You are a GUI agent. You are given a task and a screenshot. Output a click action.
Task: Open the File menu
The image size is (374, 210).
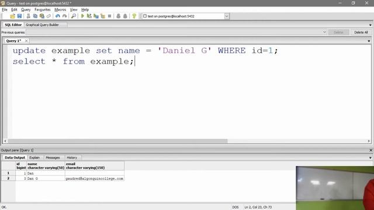click(x=5, y=9)
